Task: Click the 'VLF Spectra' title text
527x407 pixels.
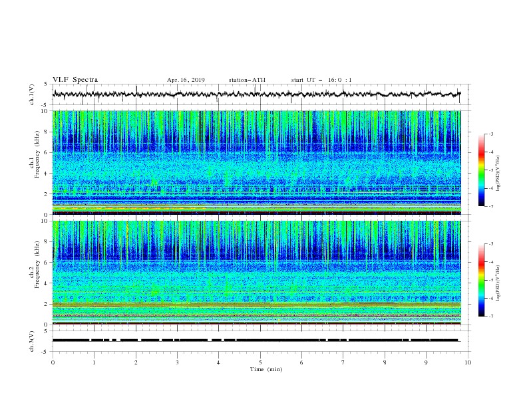Action: [x=75, y=80]
